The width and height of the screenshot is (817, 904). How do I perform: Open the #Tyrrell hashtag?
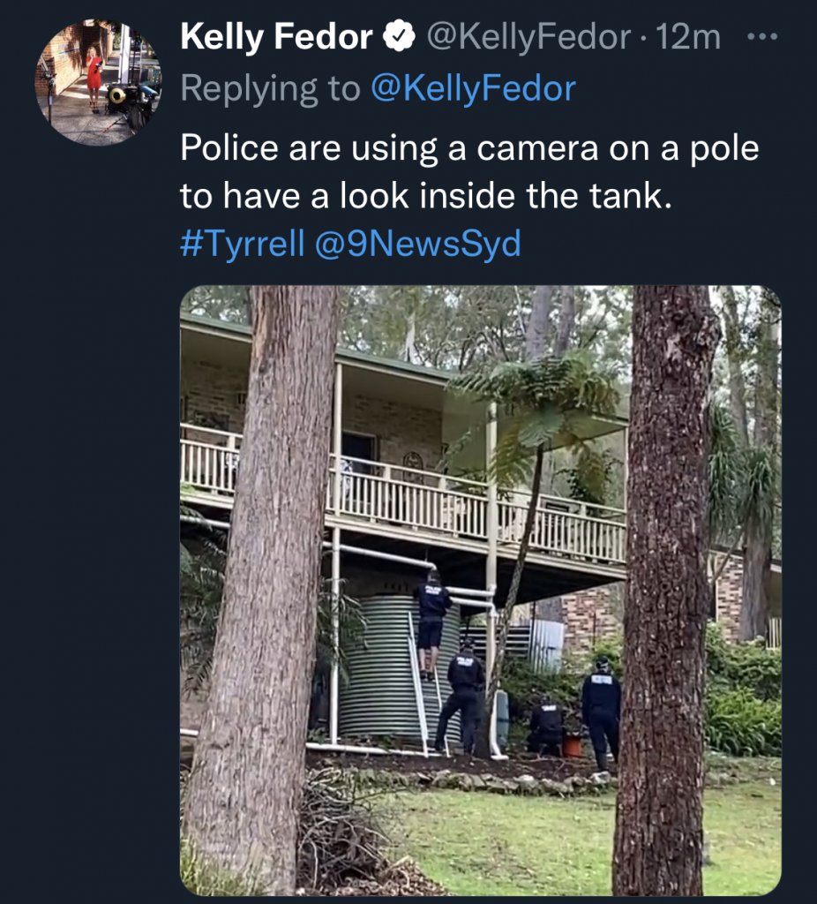243,244
